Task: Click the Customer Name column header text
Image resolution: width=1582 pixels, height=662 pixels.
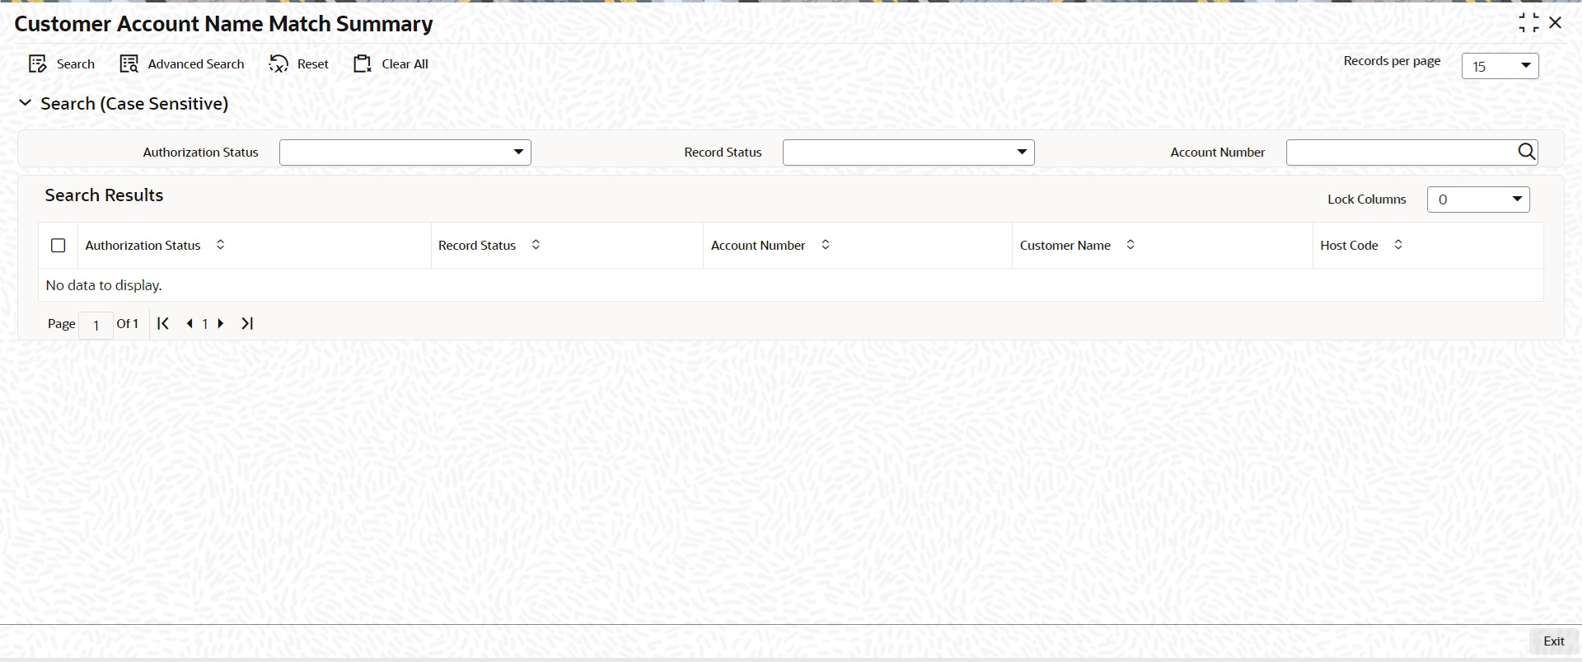Action: pyautogui.click(x=1065, y=246)
